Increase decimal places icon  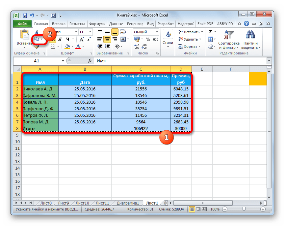pos(137,47)
